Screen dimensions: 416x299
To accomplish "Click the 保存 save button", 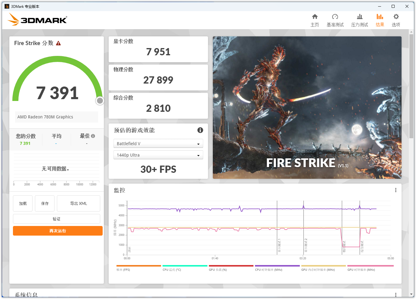I will click(x=45, y=203).
